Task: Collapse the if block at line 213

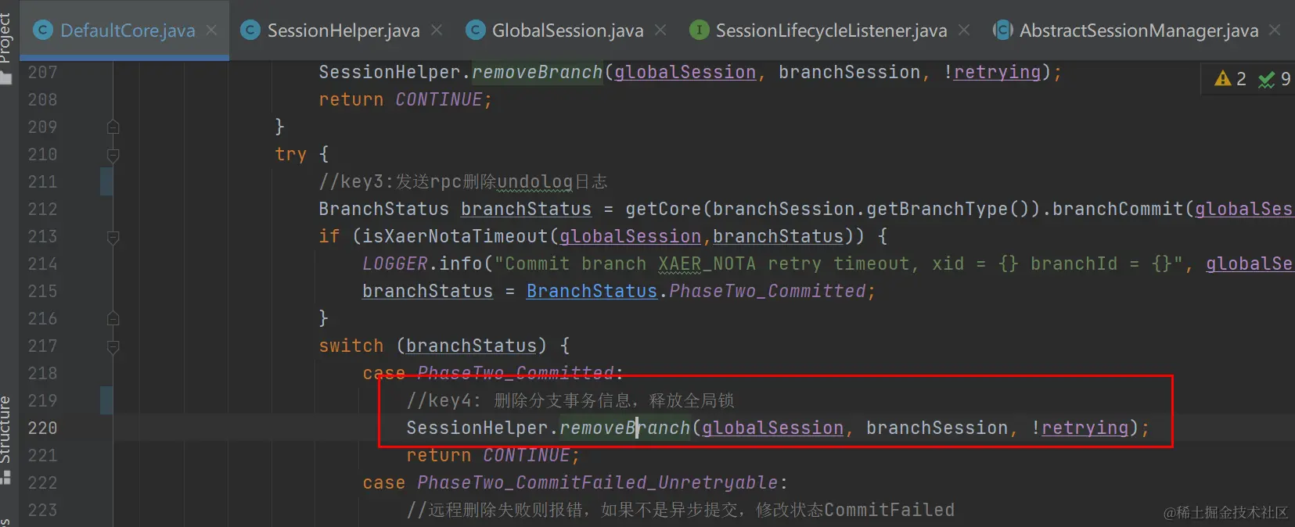Action: pos(113,236)
